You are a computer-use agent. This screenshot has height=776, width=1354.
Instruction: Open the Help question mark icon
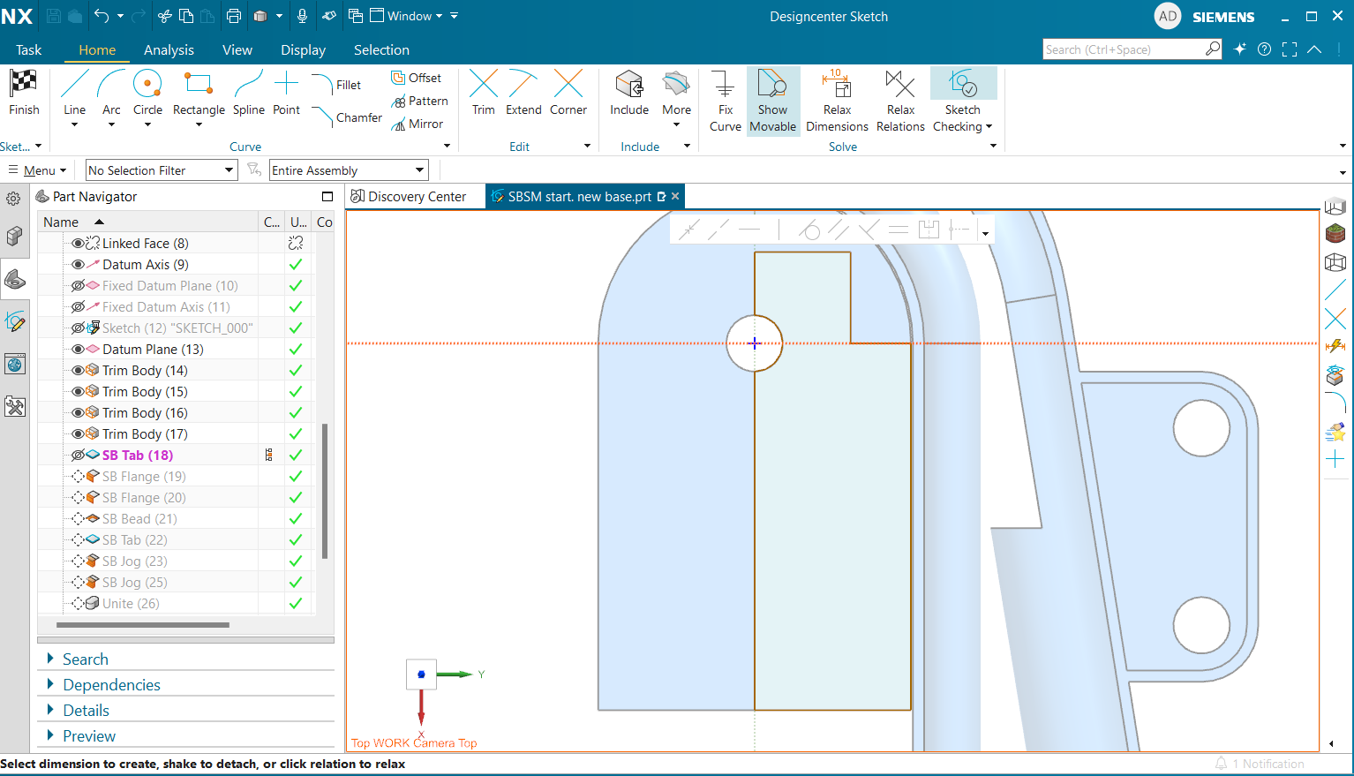[1265, 49]
